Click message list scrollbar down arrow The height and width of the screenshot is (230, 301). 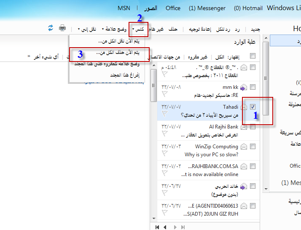(154, 218)
